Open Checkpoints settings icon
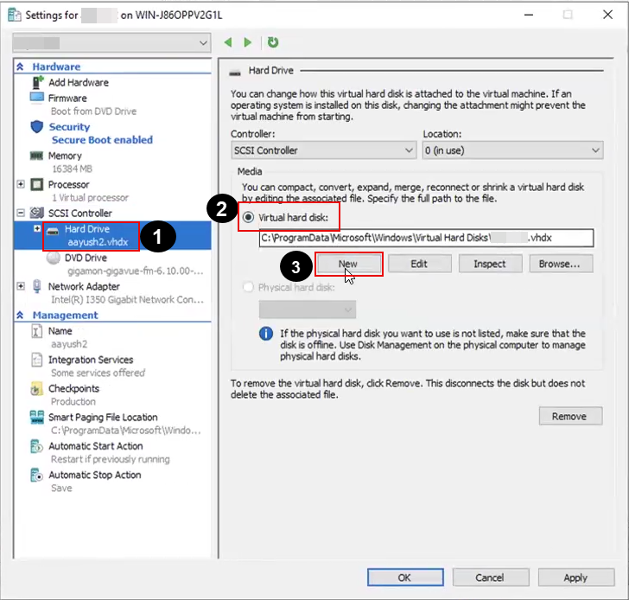 point(36,389)
